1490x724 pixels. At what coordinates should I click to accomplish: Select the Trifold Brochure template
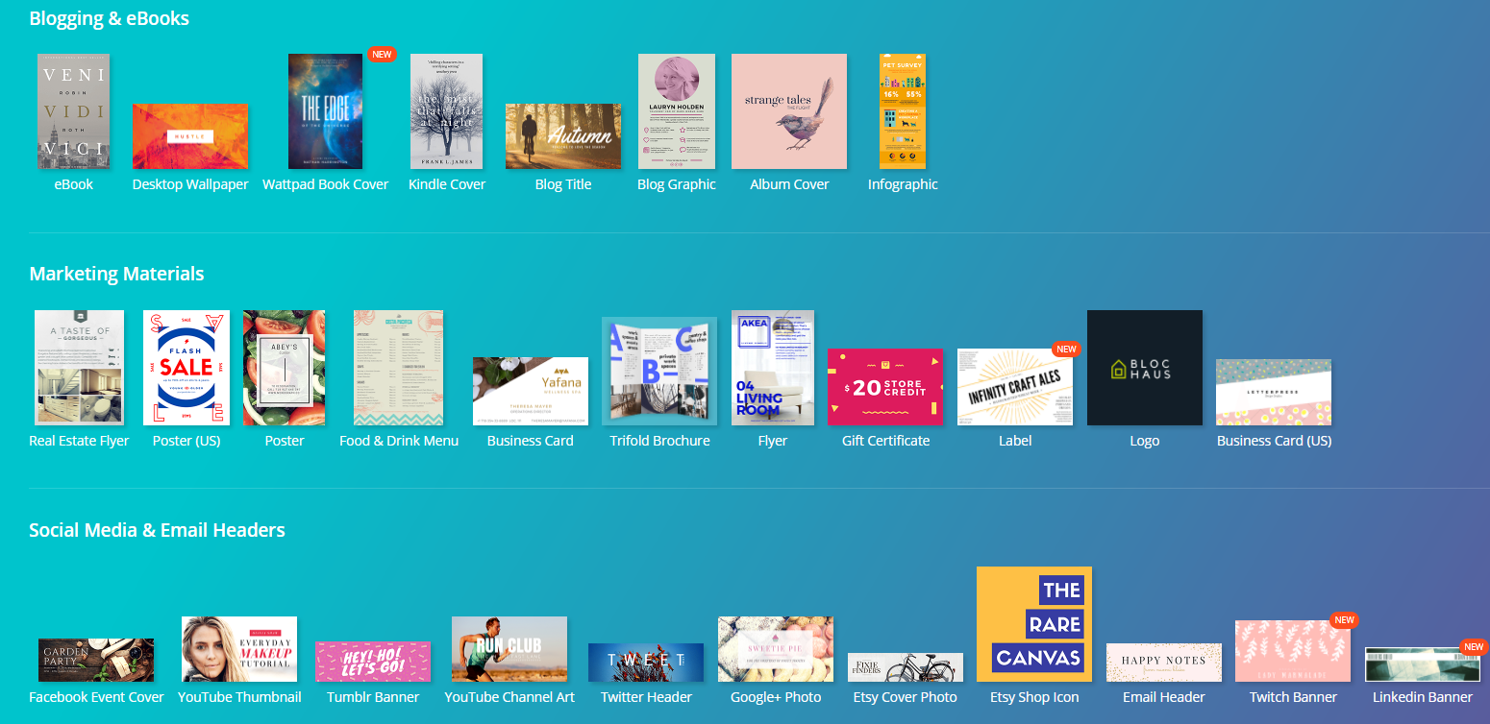(659, 370)
